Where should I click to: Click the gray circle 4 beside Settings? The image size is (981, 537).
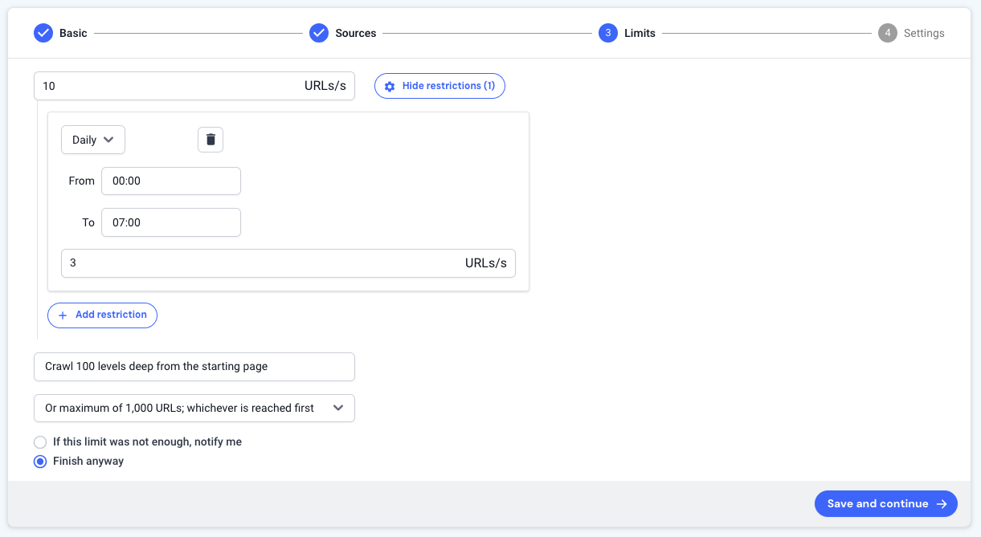[x=887, y=33]
